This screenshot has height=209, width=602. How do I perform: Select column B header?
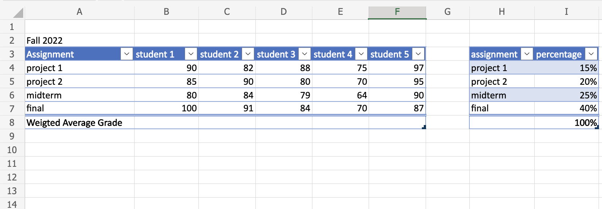point(166,12)
